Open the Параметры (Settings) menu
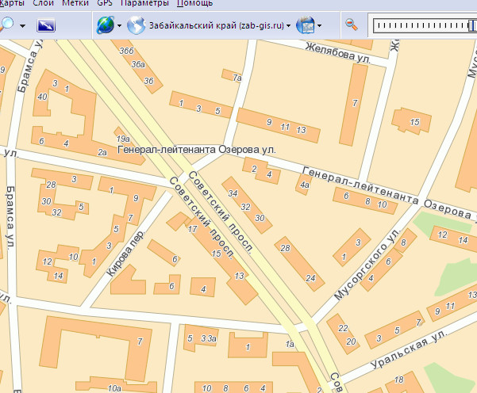The width and height of the screenshot is (477, 393). [144, 4]
